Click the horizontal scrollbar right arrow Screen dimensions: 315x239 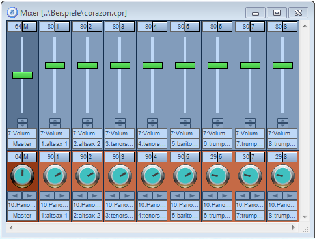294,227
